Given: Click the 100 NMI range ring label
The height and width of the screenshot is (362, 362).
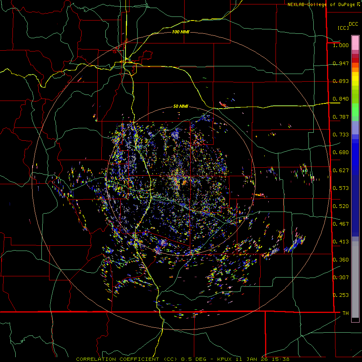Looking at the screenshot, I should [181, 32].
